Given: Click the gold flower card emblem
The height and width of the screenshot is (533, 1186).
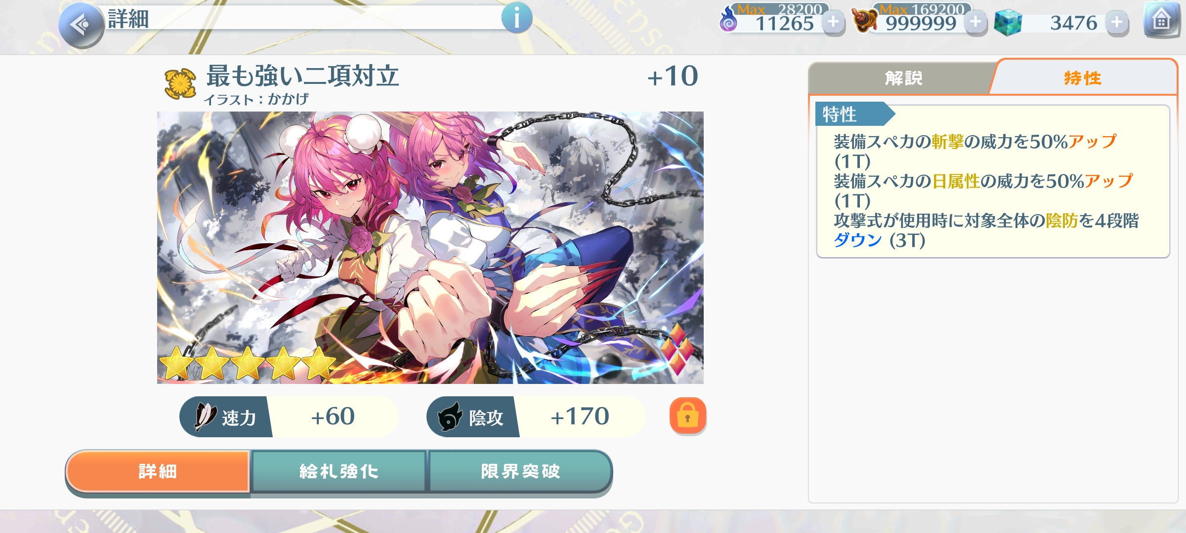Looking at the screenshot, I should (x=180, y=83).
